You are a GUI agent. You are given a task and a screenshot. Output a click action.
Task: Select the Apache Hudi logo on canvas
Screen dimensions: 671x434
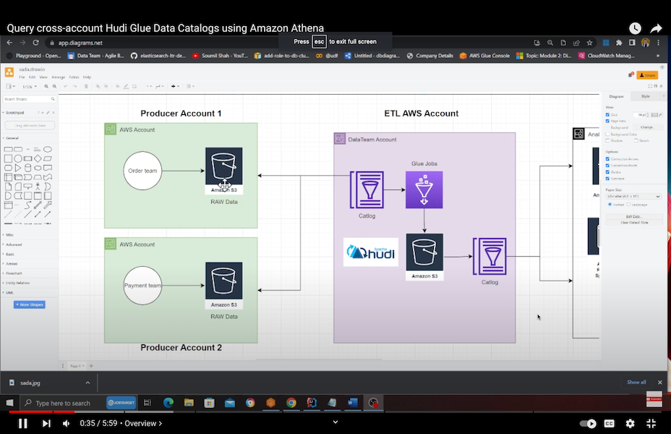(371, 252)
